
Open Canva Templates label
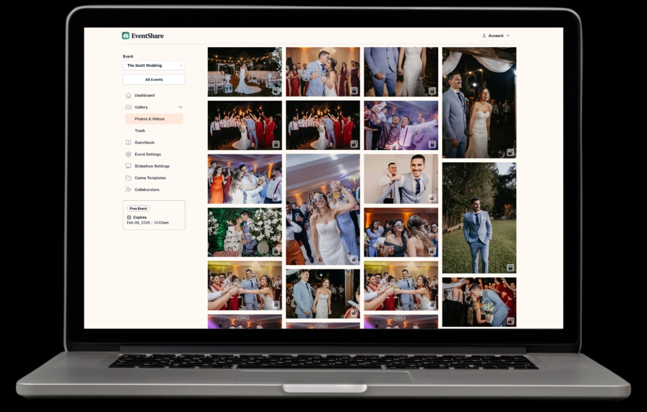point(150,178)
